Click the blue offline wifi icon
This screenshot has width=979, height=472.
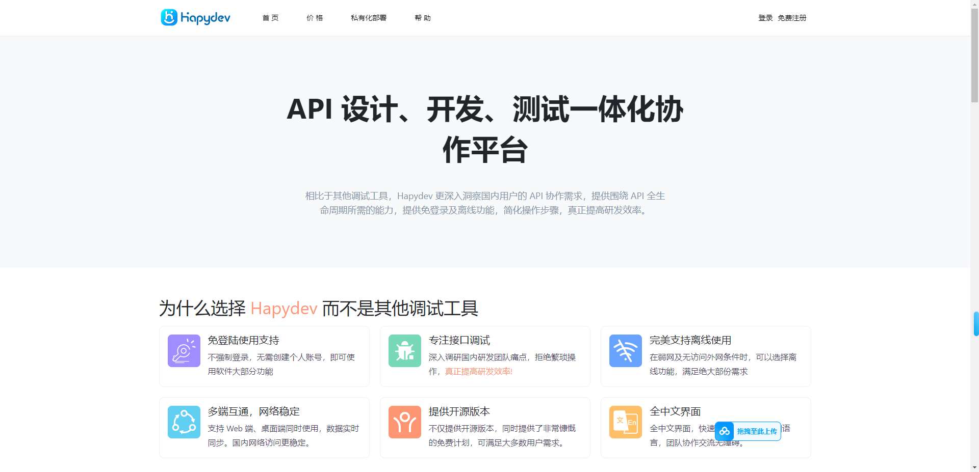[x=626, y=351]
